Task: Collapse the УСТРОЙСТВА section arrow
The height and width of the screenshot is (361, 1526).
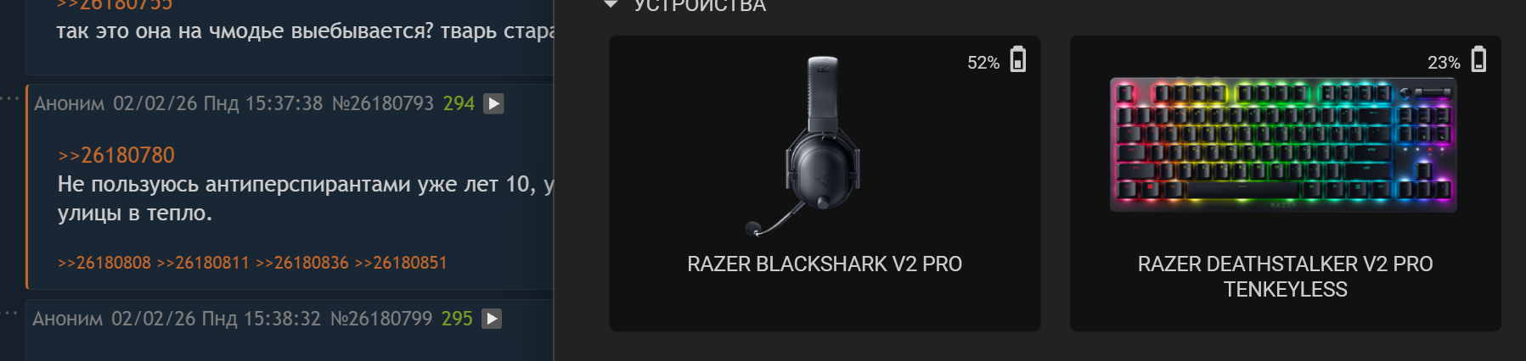Action: [x=610, y=5]
